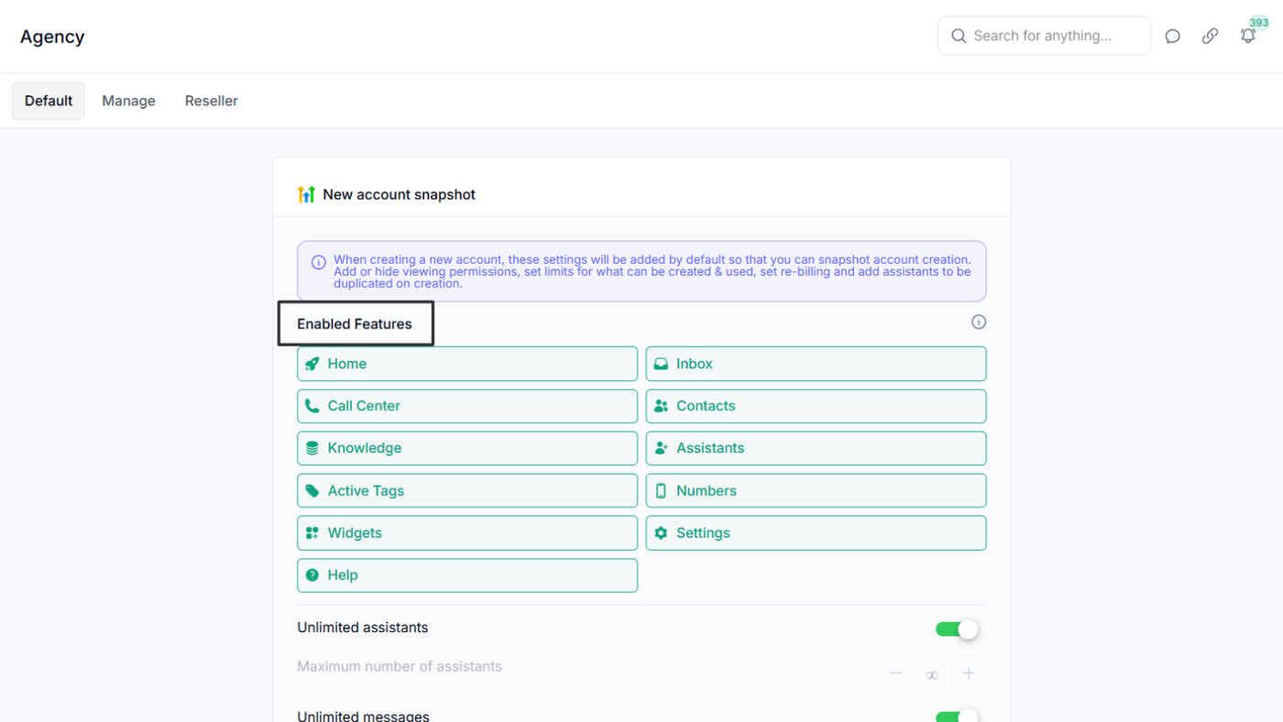Click the Enabled Features info icon
The image size is (1283, 722).
[979, 322]
